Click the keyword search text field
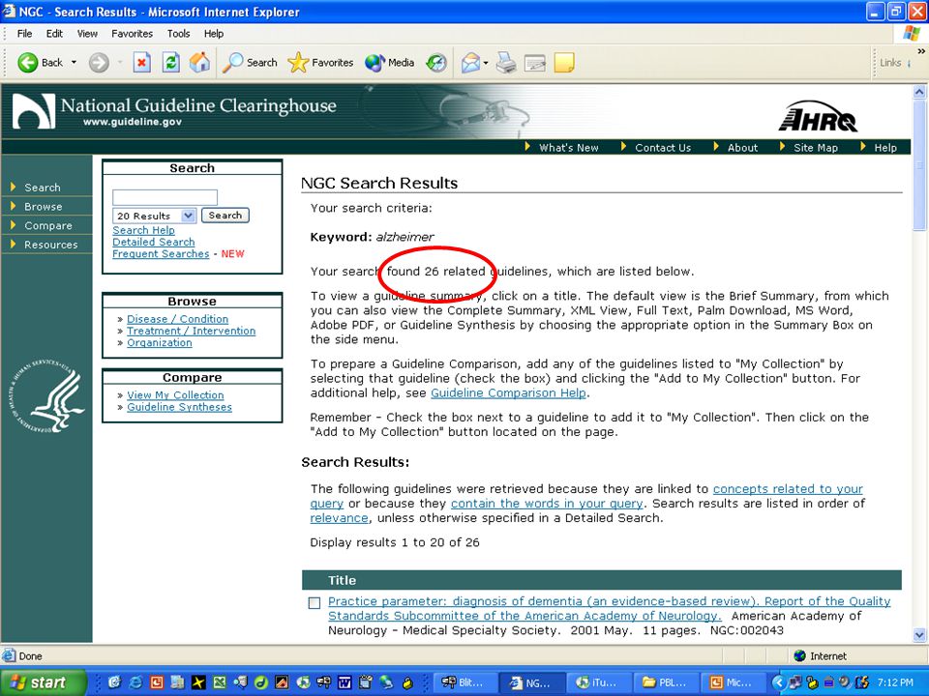Viewport: 929px width, 696px height. click(x=165, y=197)
